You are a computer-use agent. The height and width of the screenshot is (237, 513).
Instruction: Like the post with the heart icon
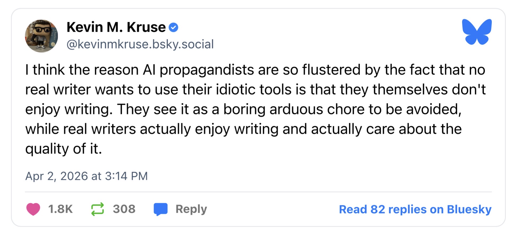pos(33,209)
